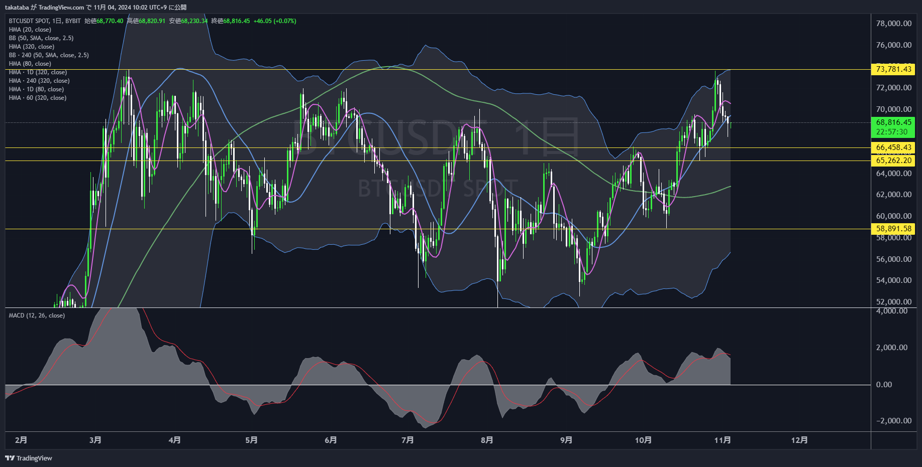Image resolution: width=922 pixels, height=467 pixels.
Task: Click the 22:57:30 bar countdown timer
Action: pos(892,132)
